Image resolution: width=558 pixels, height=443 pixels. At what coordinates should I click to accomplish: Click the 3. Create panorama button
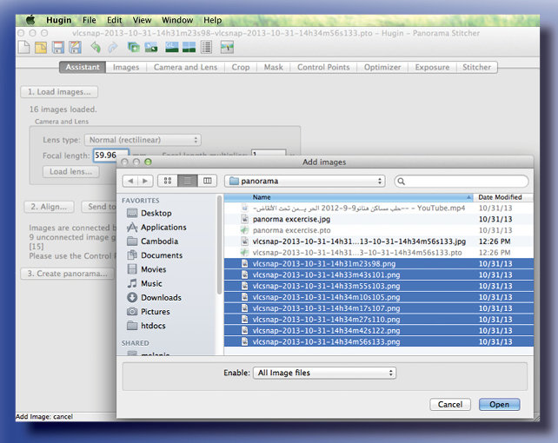(67, 274)
